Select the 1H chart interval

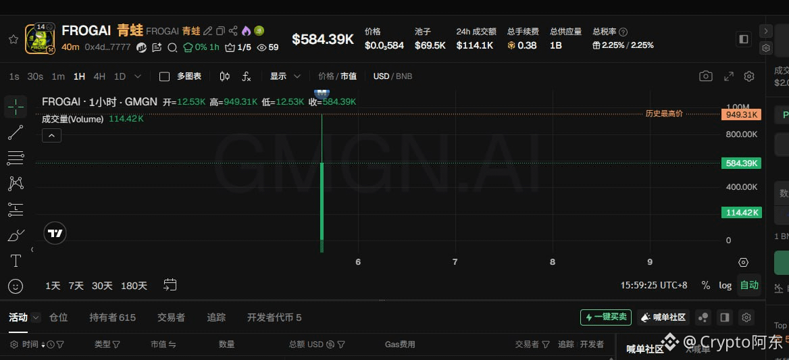pos(79,76)
